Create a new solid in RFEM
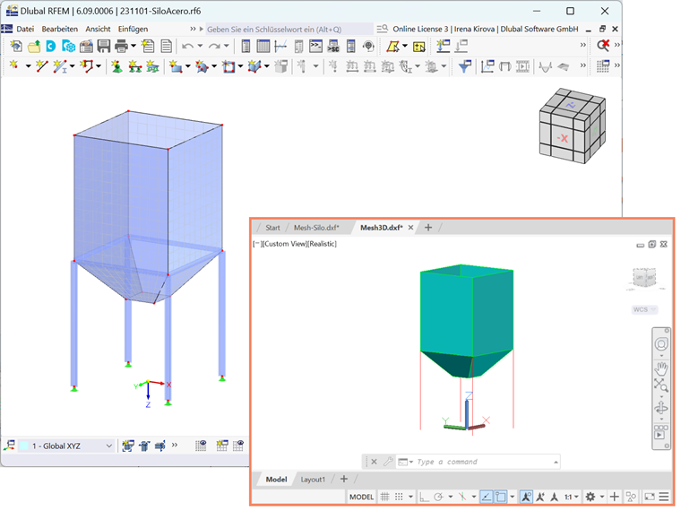This screenshot has width=681, height=511. [254, 66]
